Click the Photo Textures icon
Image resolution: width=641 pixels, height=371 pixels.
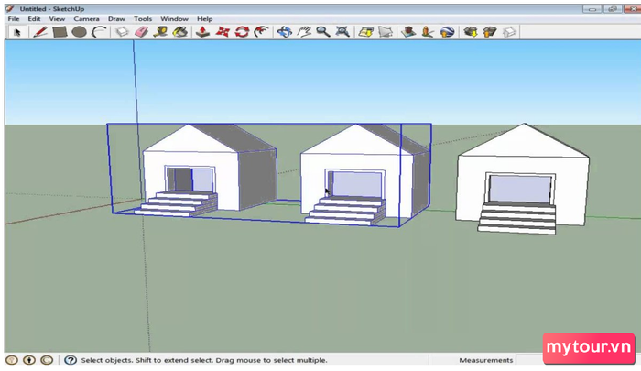428,32
